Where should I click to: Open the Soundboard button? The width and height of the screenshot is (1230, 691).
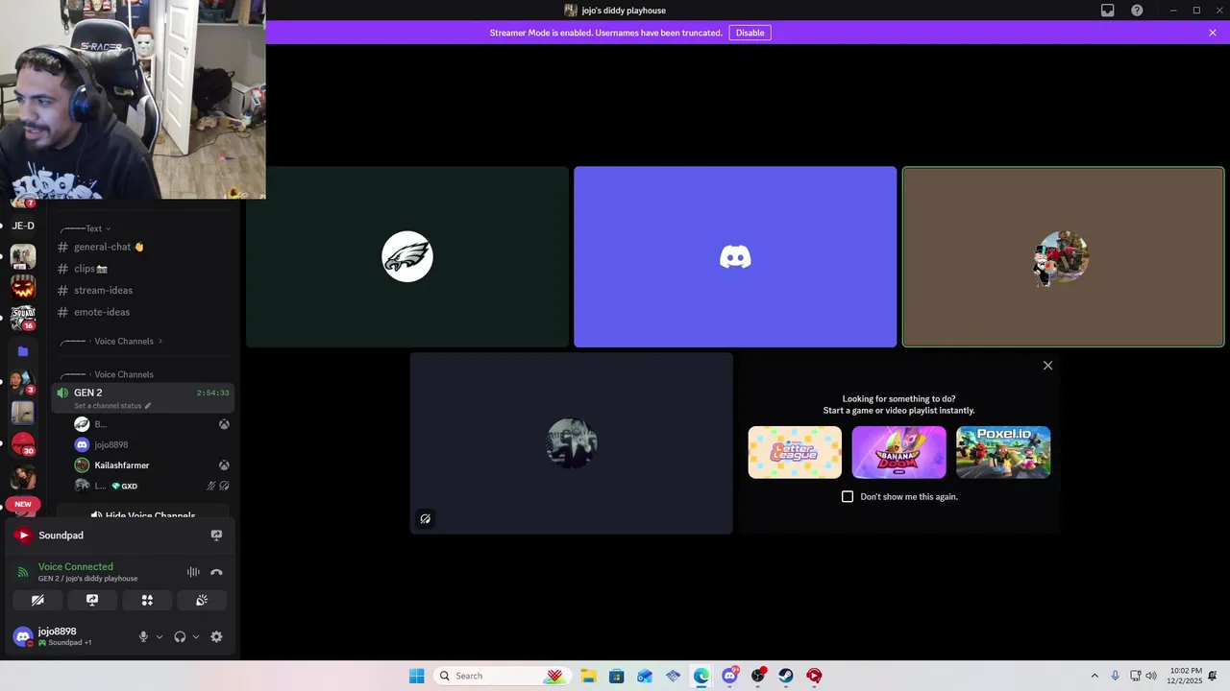point(202,600)
